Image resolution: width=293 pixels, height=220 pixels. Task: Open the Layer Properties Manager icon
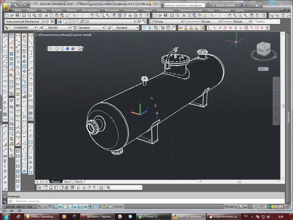coord(60,21)
